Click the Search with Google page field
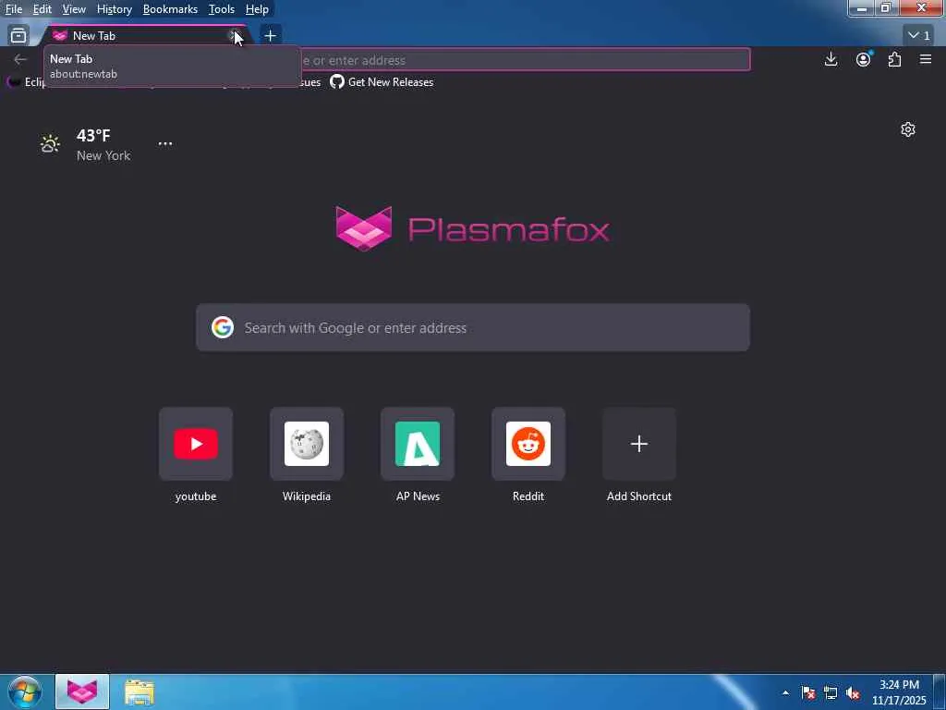946x710 pixels. pyautogui.click(x=473, y=328)
